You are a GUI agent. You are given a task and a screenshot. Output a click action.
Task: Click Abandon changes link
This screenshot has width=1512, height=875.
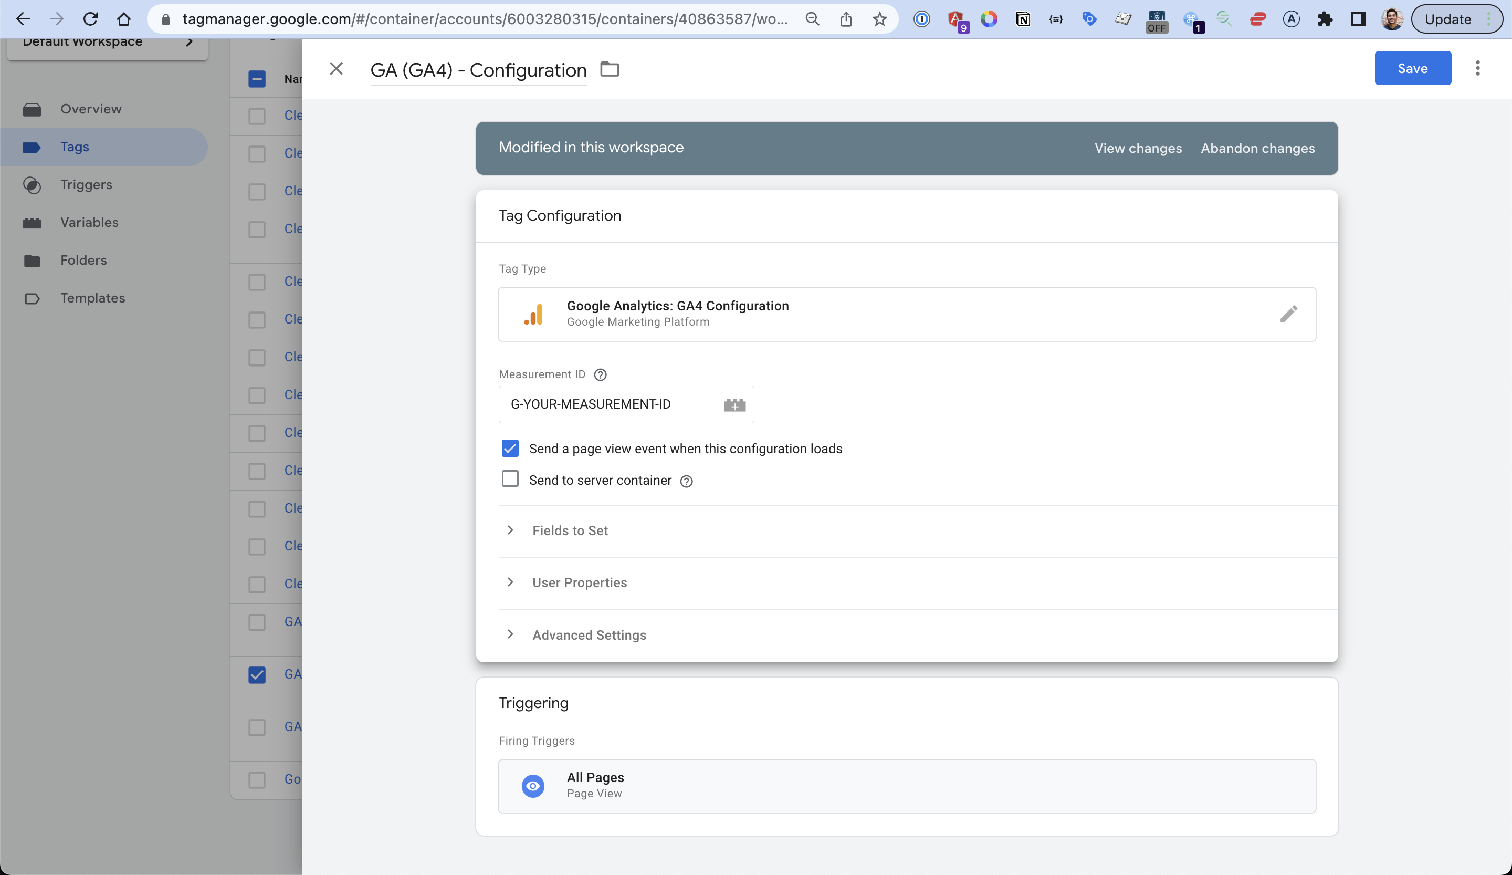coord(1257,148)
